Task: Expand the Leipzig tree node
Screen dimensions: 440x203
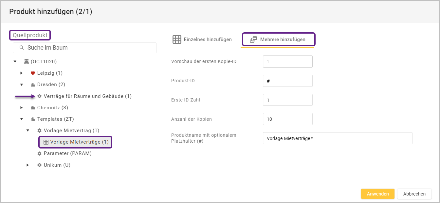Action: pos(22,73)
